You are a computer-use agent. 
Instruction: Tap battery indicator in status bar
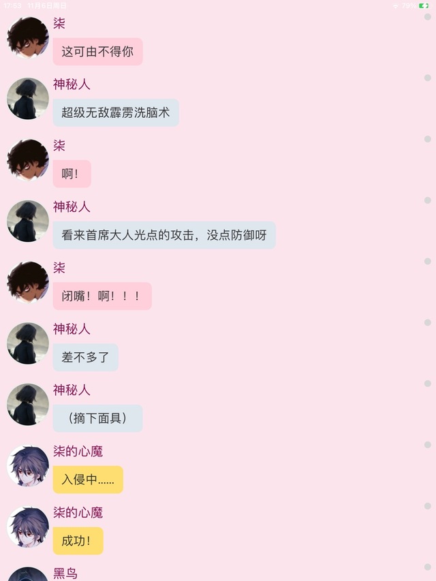pyautogui.click(x=424, y=5)
